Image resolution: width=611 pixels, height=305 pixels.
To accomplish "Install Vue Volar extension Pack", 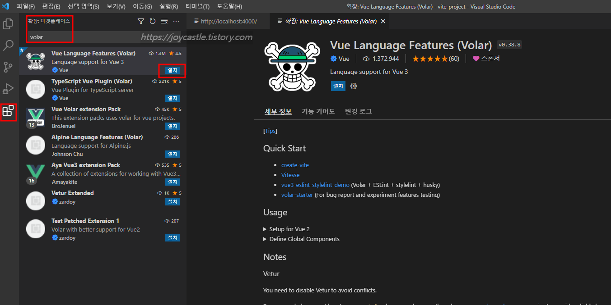I will 173,126.
